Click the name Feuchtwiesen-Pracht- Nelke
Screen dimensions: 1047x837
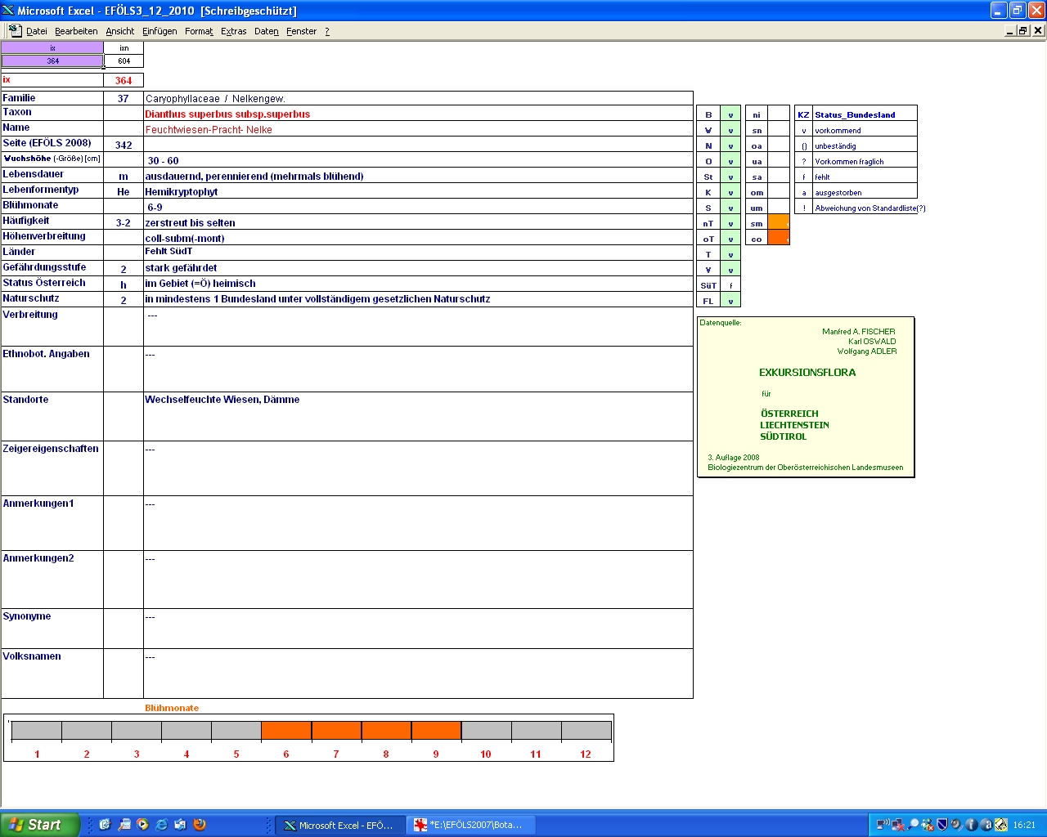pos(209,130)
